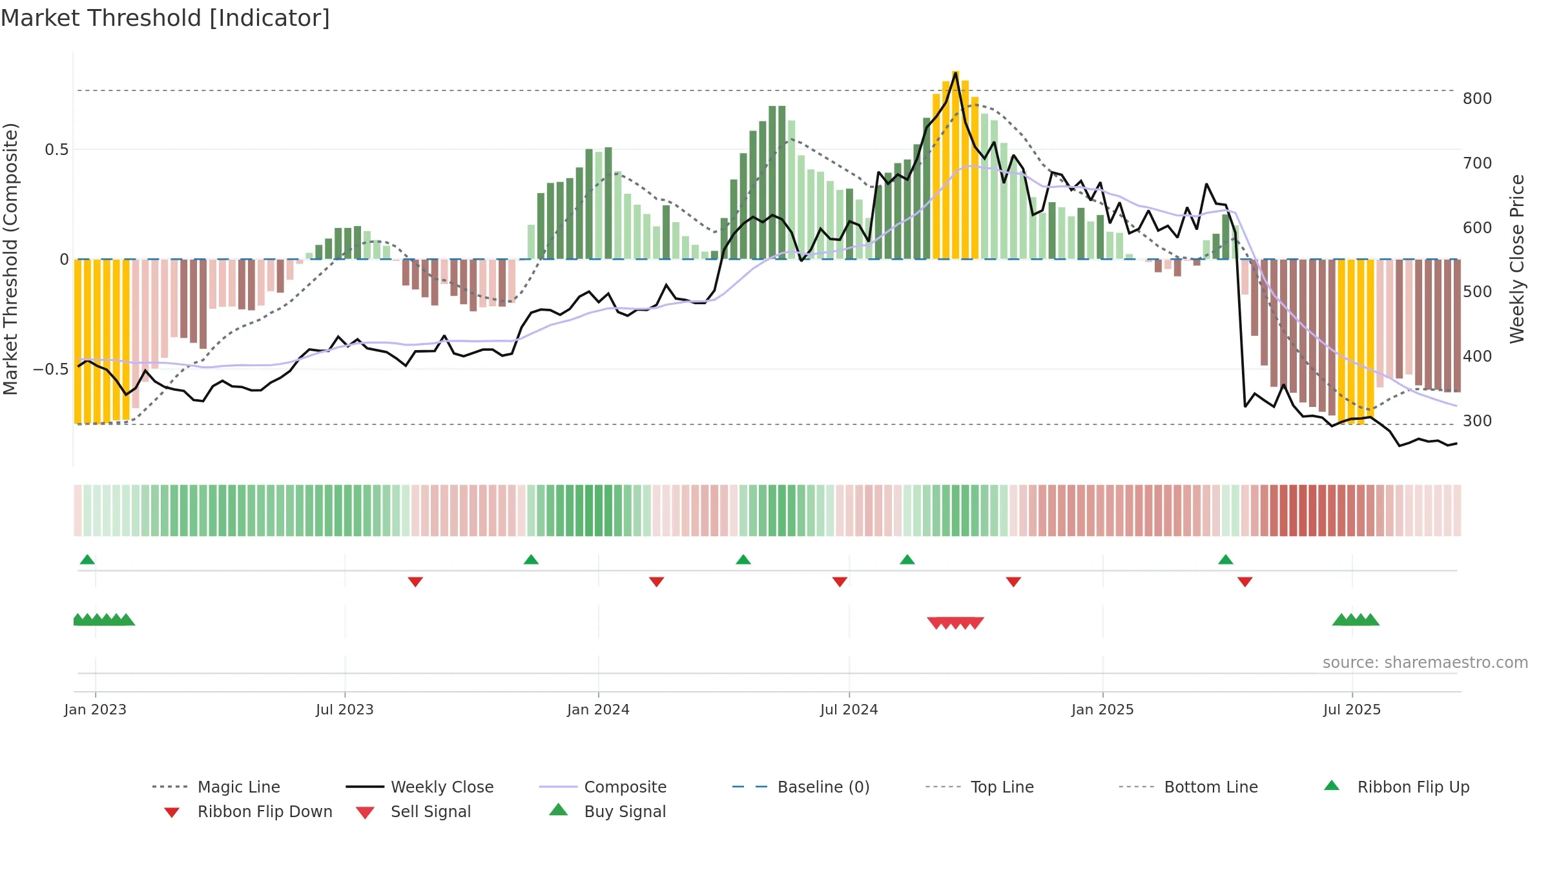Screen dimensions: 1550x872
Task: Toggle the Bottom Line legend entry
Action: (x=1188, y=787)
